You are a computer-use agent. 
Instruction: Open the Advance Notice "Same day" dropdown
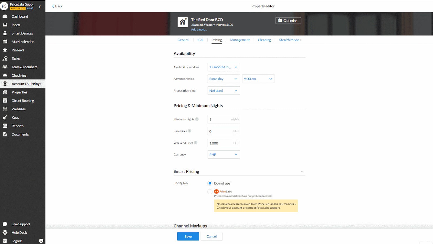coord(224,79)
